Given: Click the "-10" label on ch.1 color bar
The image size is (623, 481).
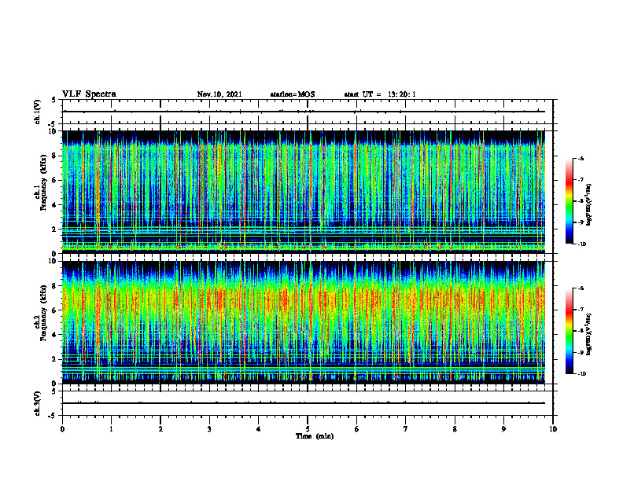Looking at the screenshot, I should (x=581, y=244).
